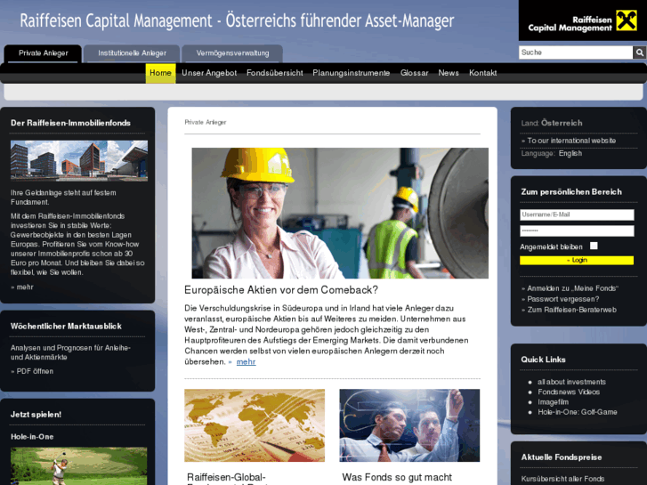Image resolution: width=647 pixels, height=485 pixels.
Task: Click the two businessmen image
Action: click(x=409, y=425)
